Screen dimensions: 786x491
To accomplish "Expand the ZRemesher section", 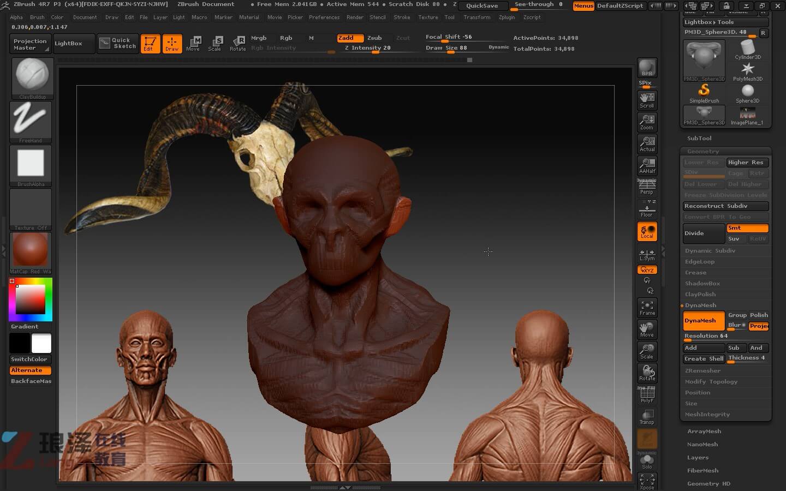I will click(x=702, y=370).
